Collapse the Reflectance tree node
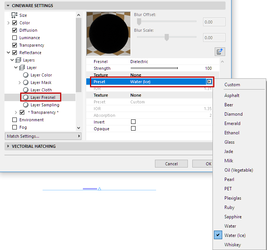The width and height of the screenshot is (267, 250). [x=8, y=53]
